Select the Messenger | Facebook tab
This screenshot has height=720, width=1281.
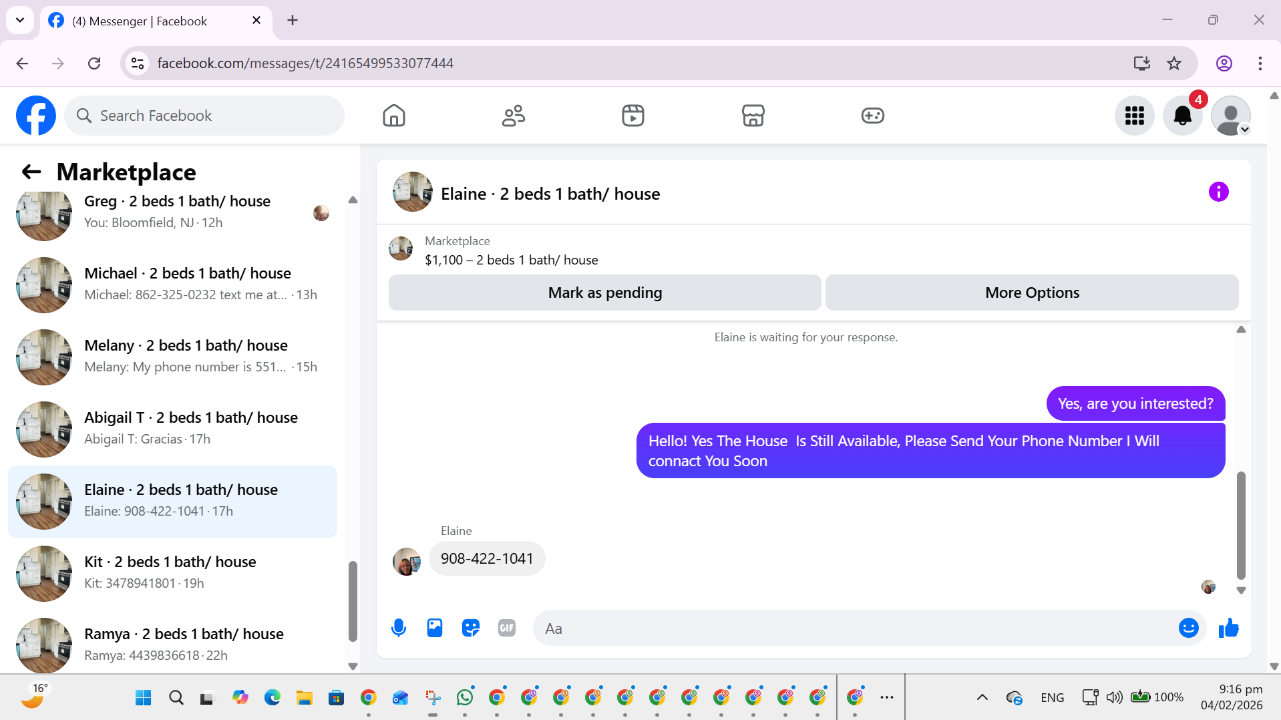[156, 21]
